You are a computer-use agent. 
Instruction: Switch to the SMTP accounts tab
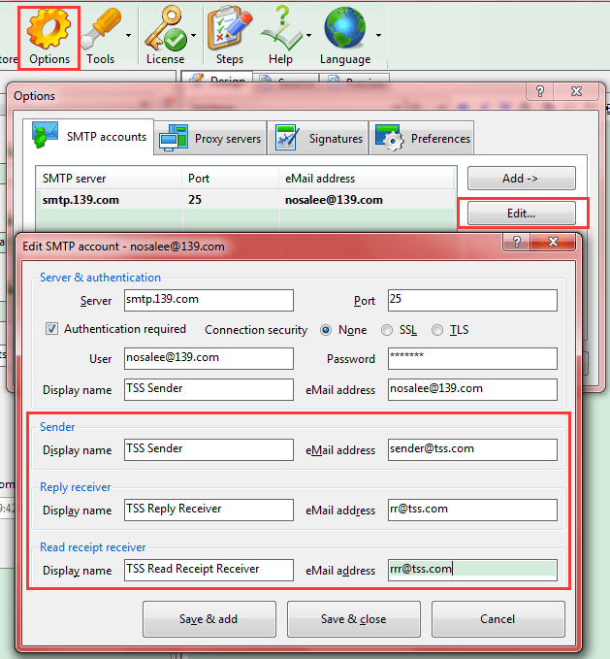[88, 137]
